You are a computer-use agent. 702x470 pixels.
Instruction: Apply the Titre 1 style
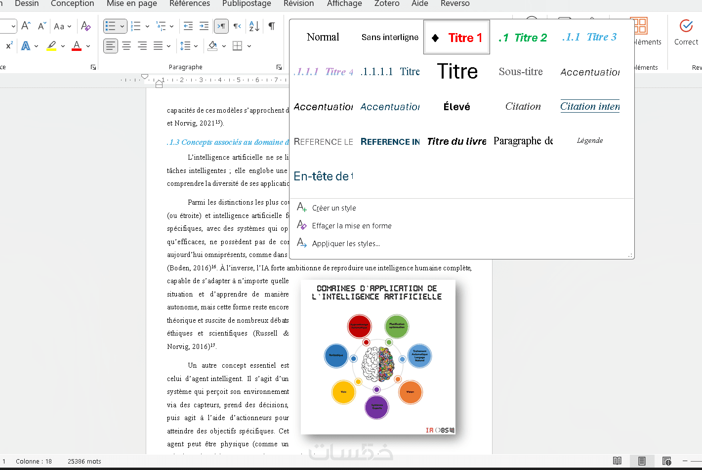457,37
